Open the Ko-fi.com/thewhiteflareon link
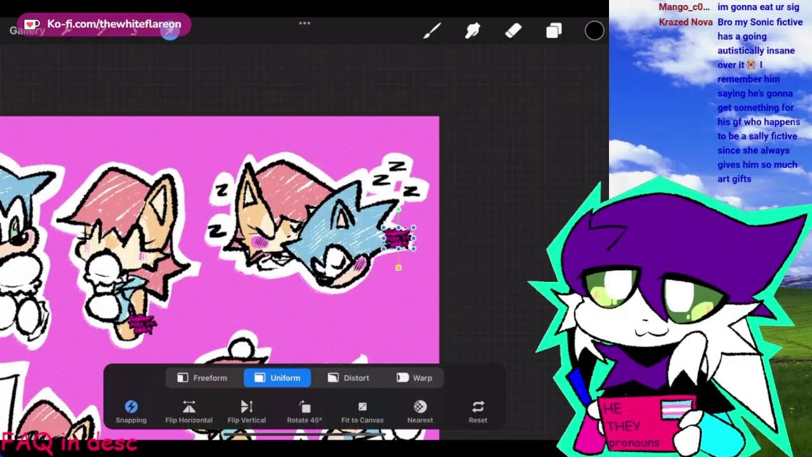The image size is (812, 457). 104,24
